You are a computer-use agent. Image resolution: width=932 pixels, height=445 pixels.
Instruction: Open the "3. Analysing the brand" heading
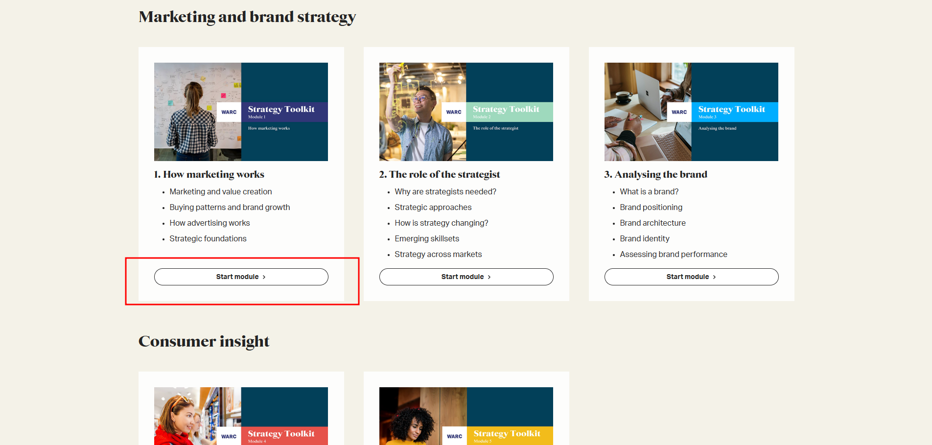click(655, 174)
